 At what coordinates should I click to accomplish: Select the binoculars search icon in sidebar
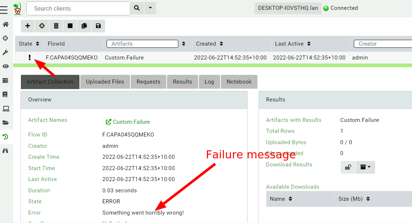[x=5, y=150]
